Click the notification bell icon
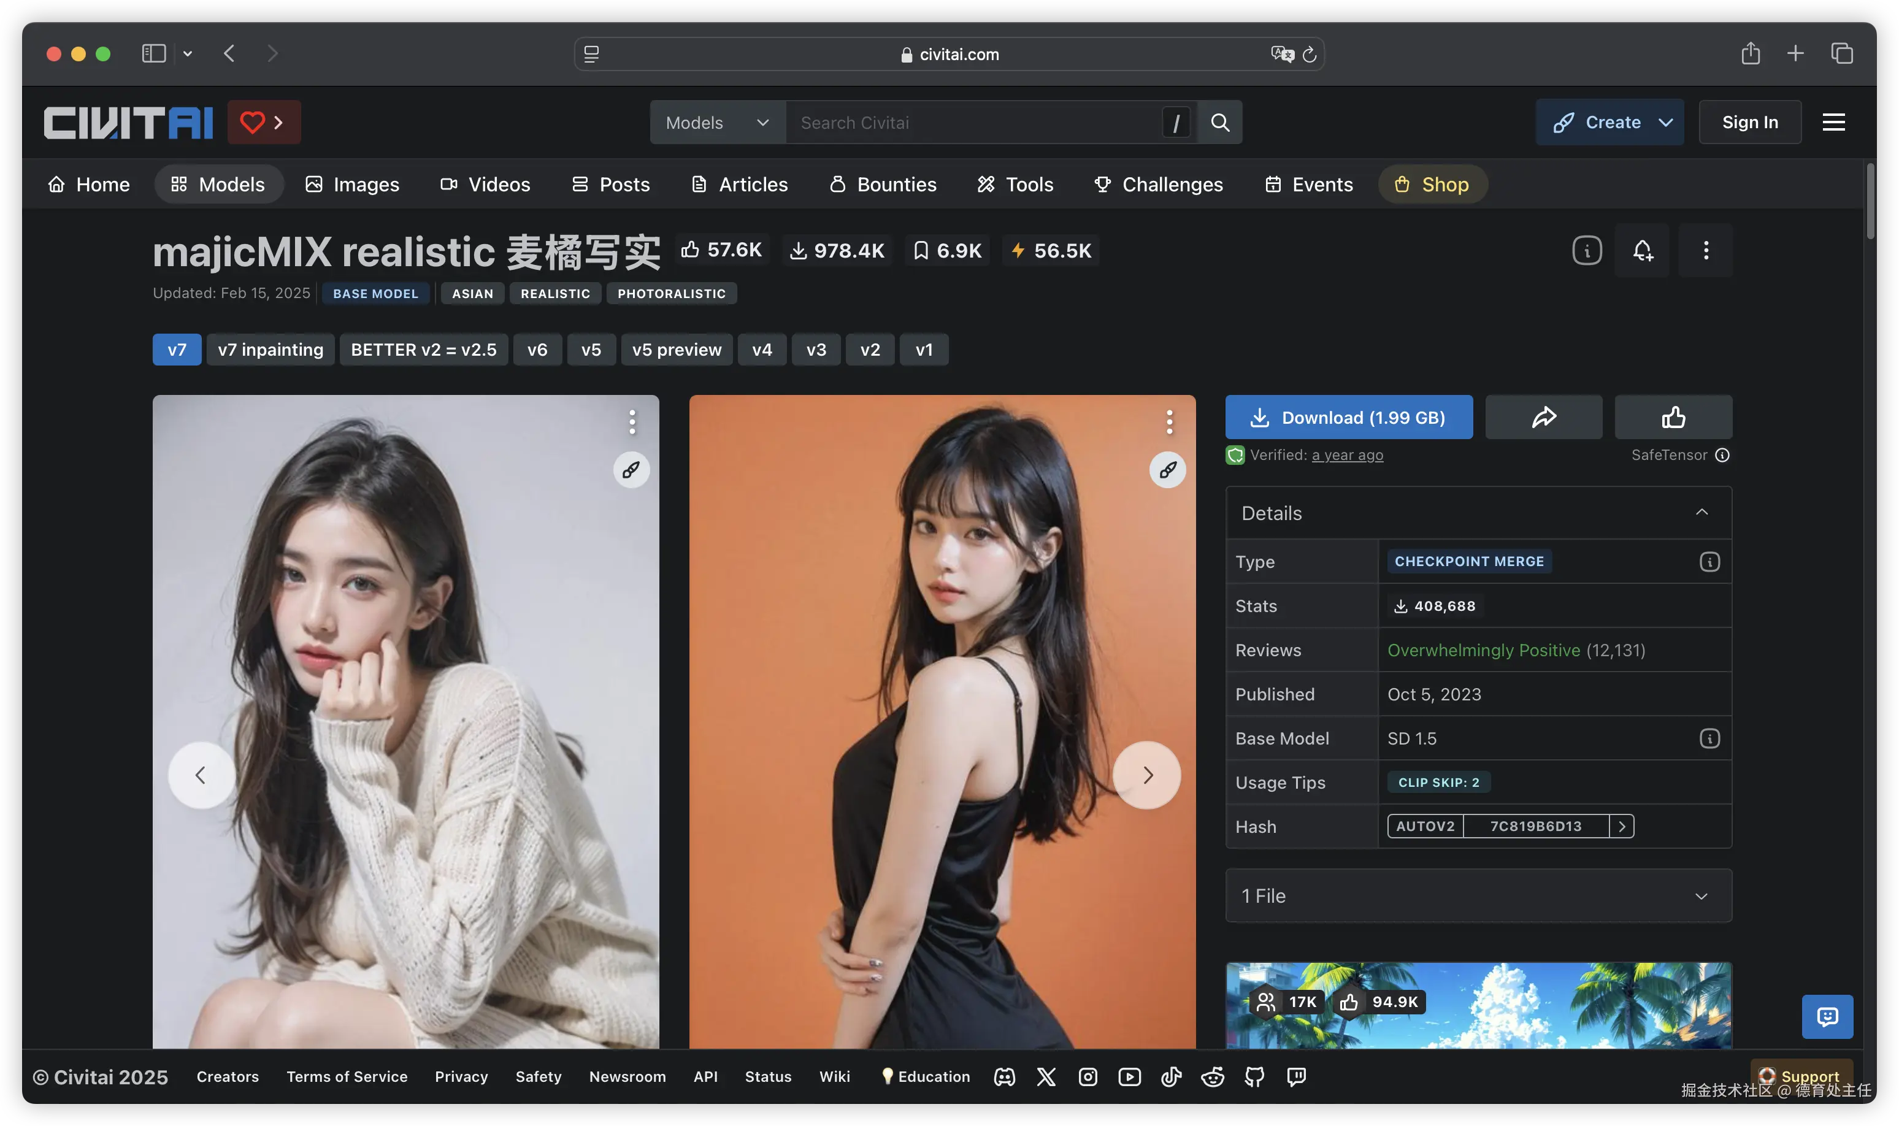The image size is (1899, 1126). [x=1642, y=250]
